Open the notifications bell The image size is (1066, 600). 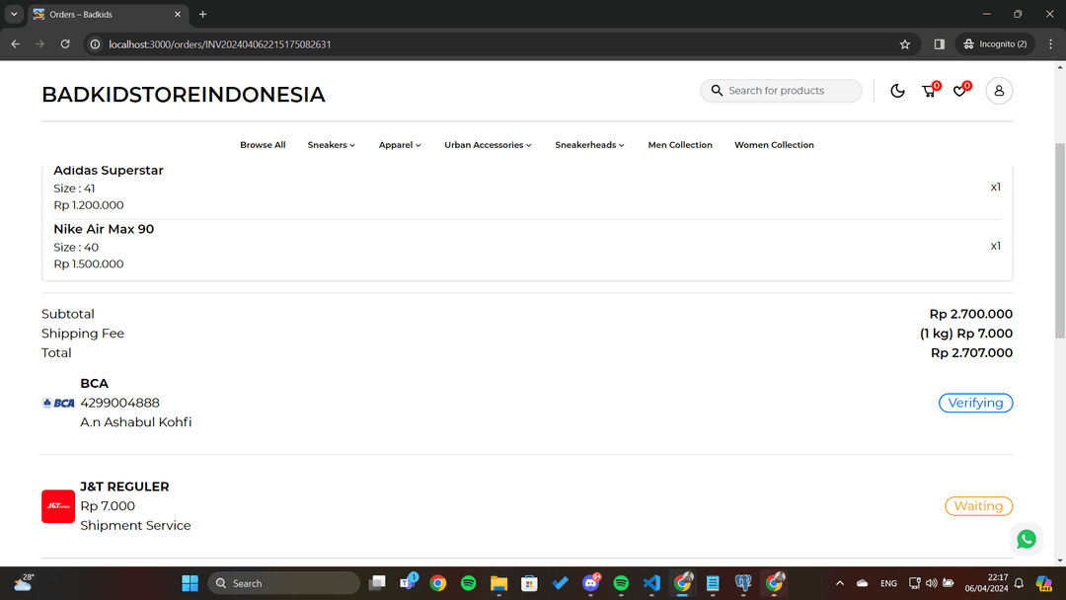pyautogui.click(x=1019, y=583)
